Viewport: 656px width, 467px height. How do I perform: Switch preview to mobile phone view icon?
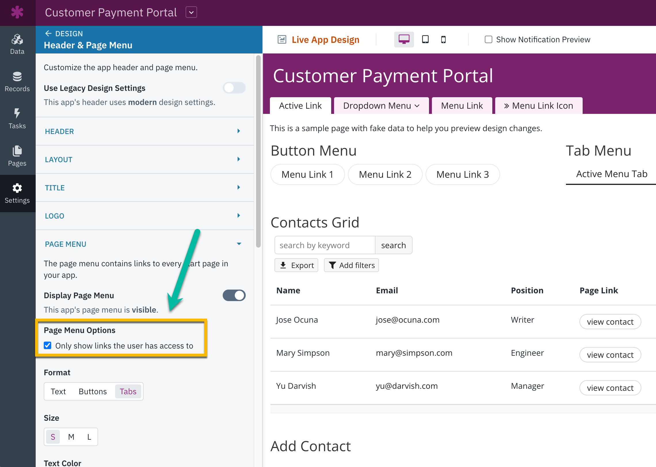pos(443,39)
